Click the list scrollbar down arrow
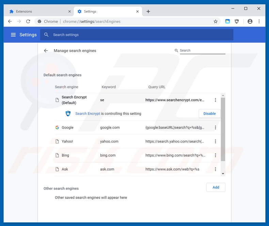This screenshot has width=269, height=226. pos(223,174)
